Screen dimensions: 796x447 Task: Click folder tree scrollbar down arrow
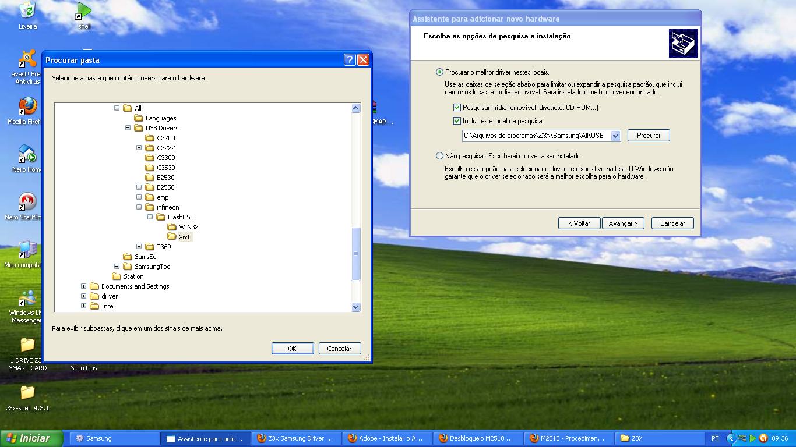[x=356, y=307]
